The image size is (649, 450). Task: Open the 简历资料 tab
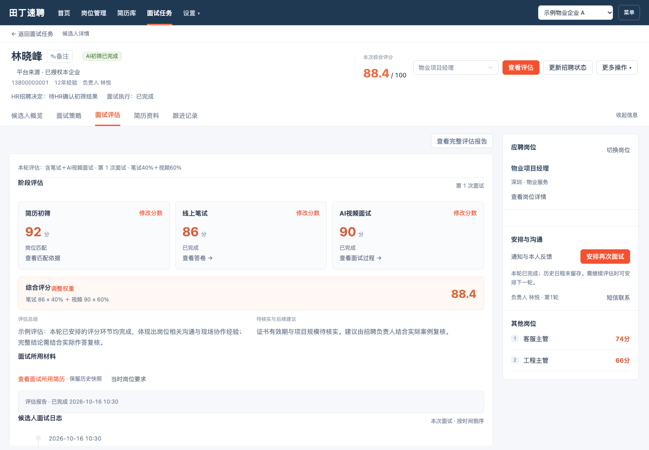(146, 116)
